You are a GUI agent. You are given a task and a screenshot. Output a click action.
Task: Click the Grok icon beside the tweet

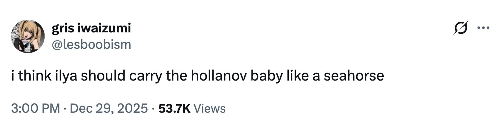461,28
